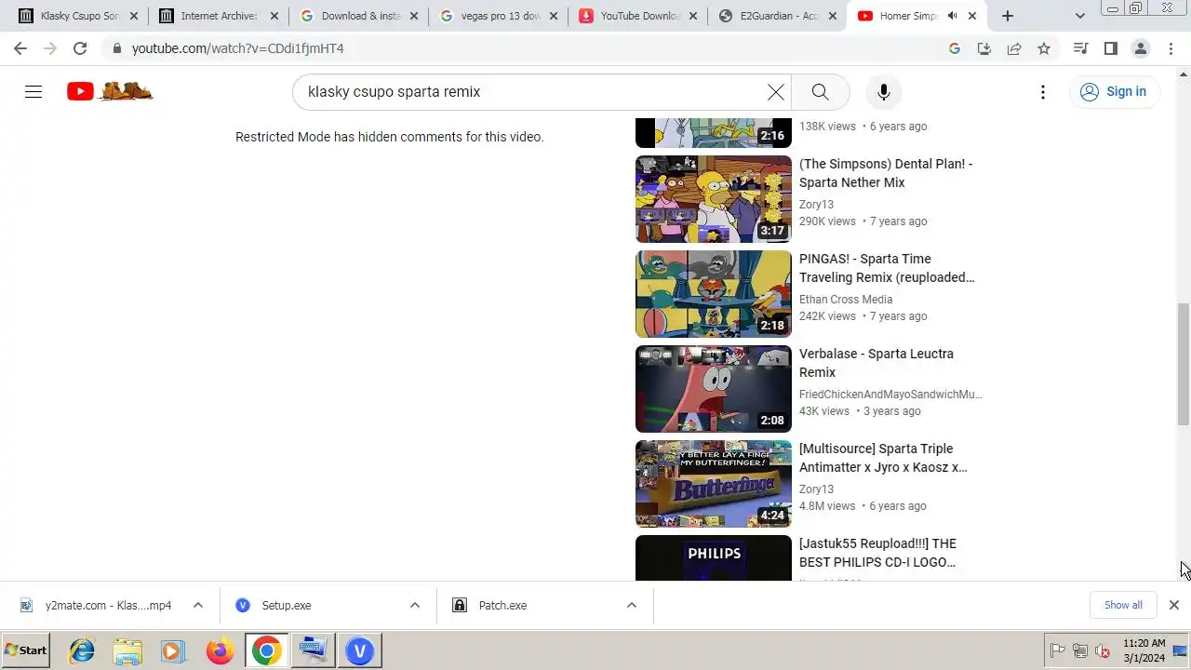Open the PINGAS Sparta remix thumbnail

pyautogui.click(x=714, y=294)
